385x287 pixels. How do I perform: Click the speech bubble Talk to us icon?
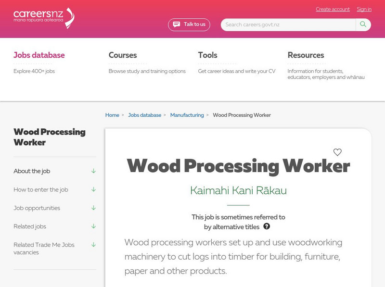(x=177, y=24)
